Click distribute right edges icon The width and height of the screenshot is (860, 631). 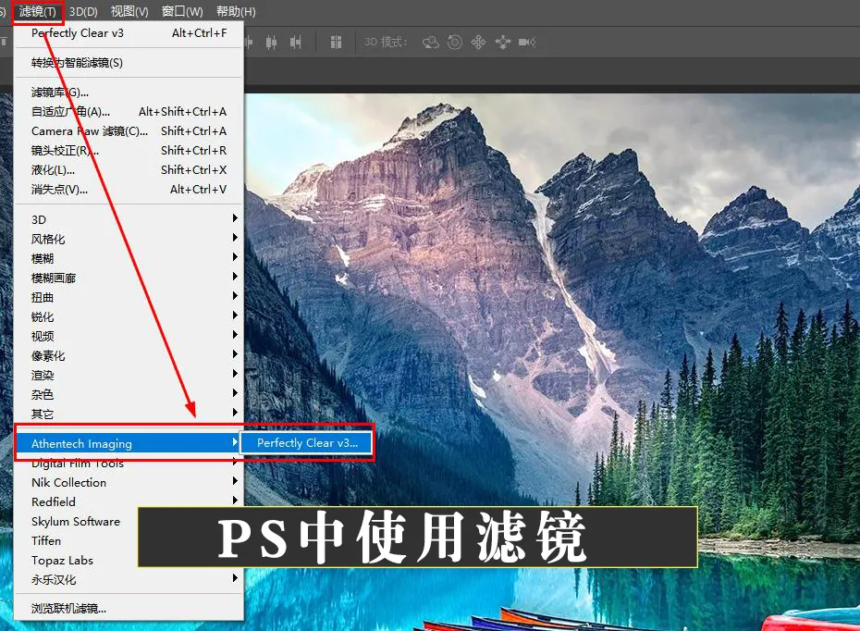(x=296, y=42)
